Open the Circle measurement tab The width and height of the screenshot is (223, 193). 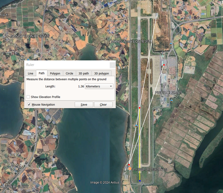point(69,73)
